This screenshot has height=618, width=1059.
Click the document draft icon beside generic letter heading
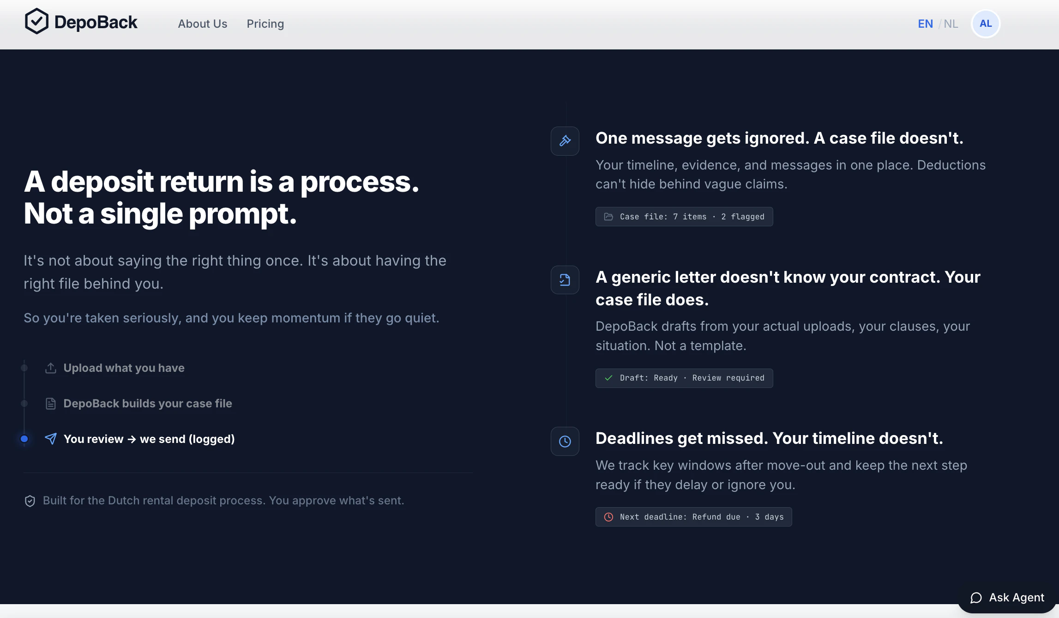pyautogui.click(x=565, y=280)
